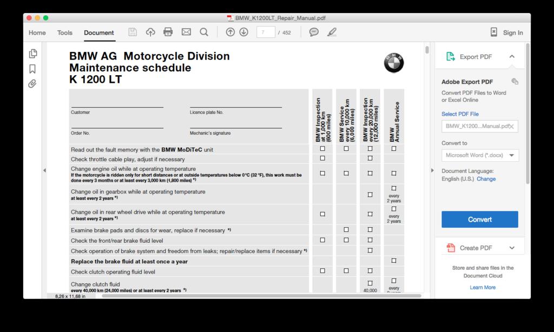
Task: Switch to the Tools tab
Action: click(x=65, y=32)
